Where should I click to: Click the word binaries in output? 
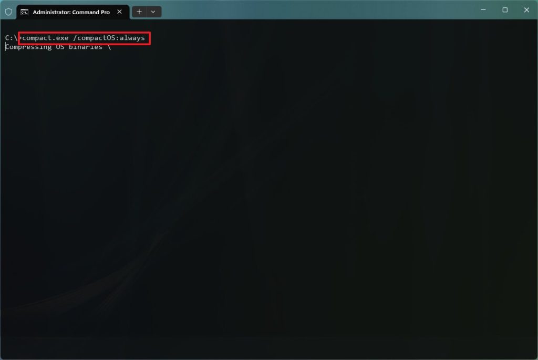pyautogui.click(x=86, y=47)
